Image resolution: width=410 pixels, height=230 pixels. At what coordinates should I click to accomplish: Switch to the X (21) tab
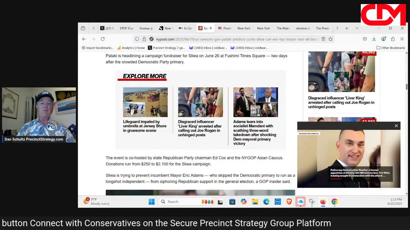(x=107, y=28)
